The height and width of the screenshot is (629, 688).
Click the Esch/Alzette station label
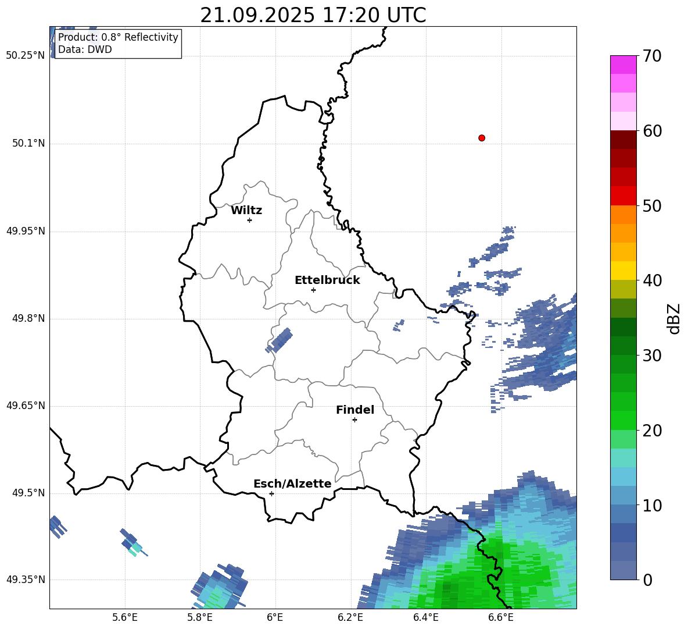click(292, 484)
